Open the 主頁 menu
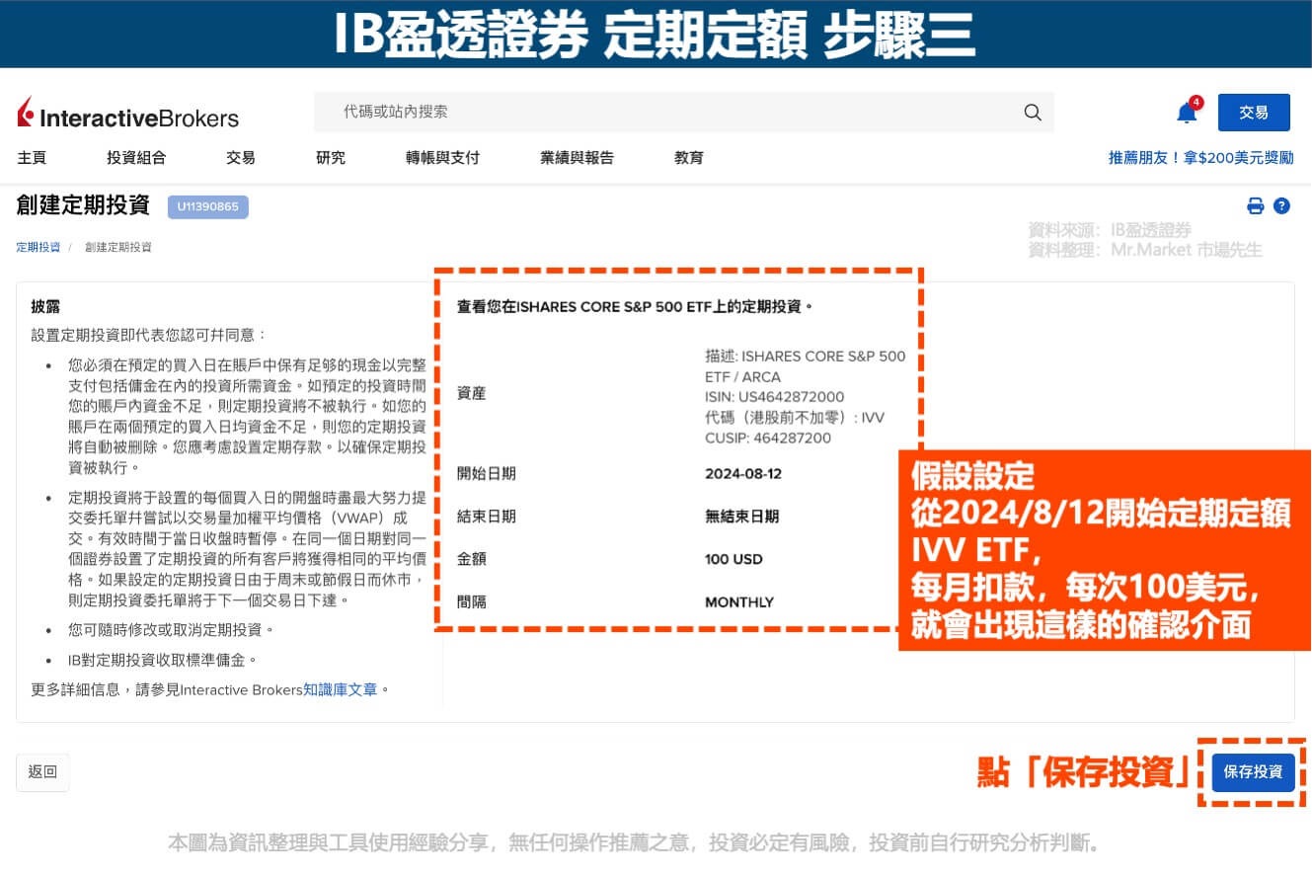Image resolution: width=1312 pixels, height=878 pixels. (32, 158)
